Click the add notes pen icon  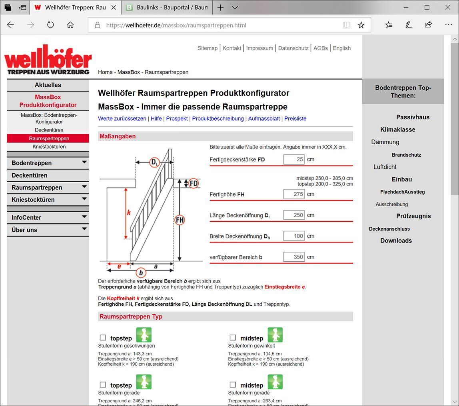click(x=409, y=25)
